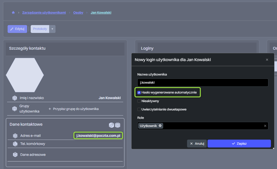Image resolution: width=277 pixels, height=169 pixels.
Task: Cancel the dialog with Anuluj
Action: click(197, 143)
